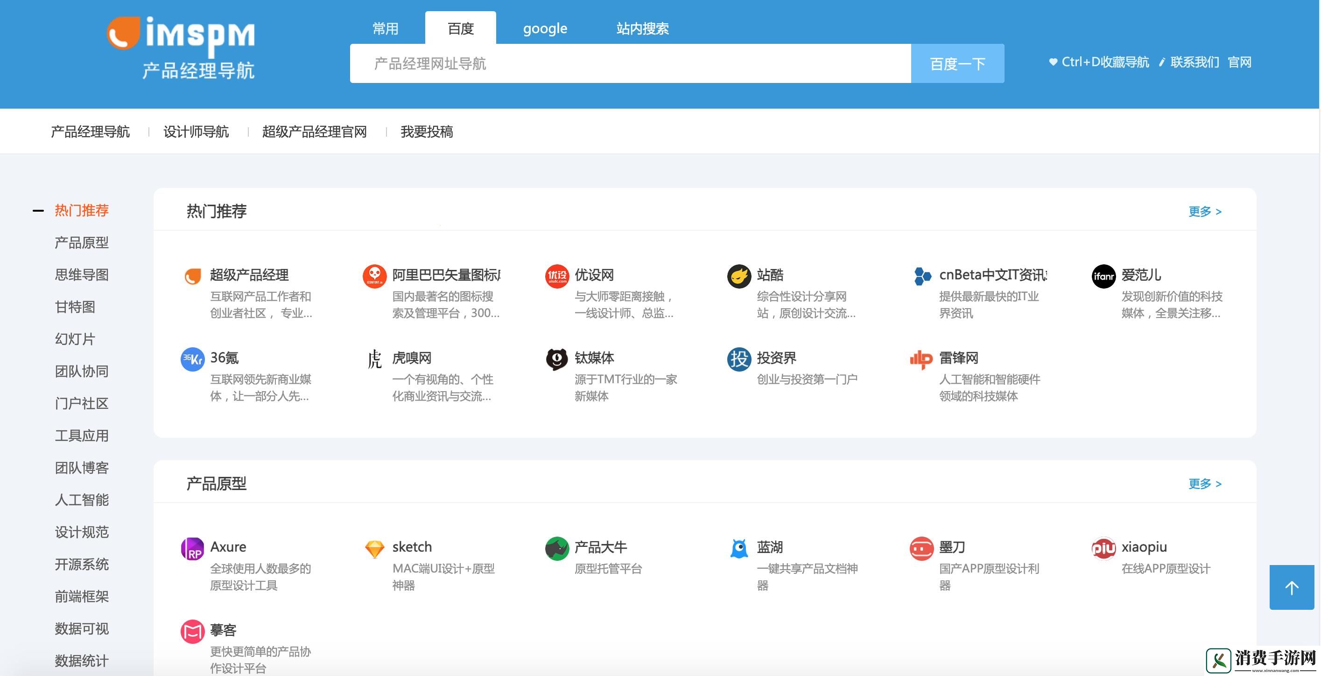Click the 投资界 blue 投 icon
The height and width of the screenshot is (676, 1321).
pos(739,359)
